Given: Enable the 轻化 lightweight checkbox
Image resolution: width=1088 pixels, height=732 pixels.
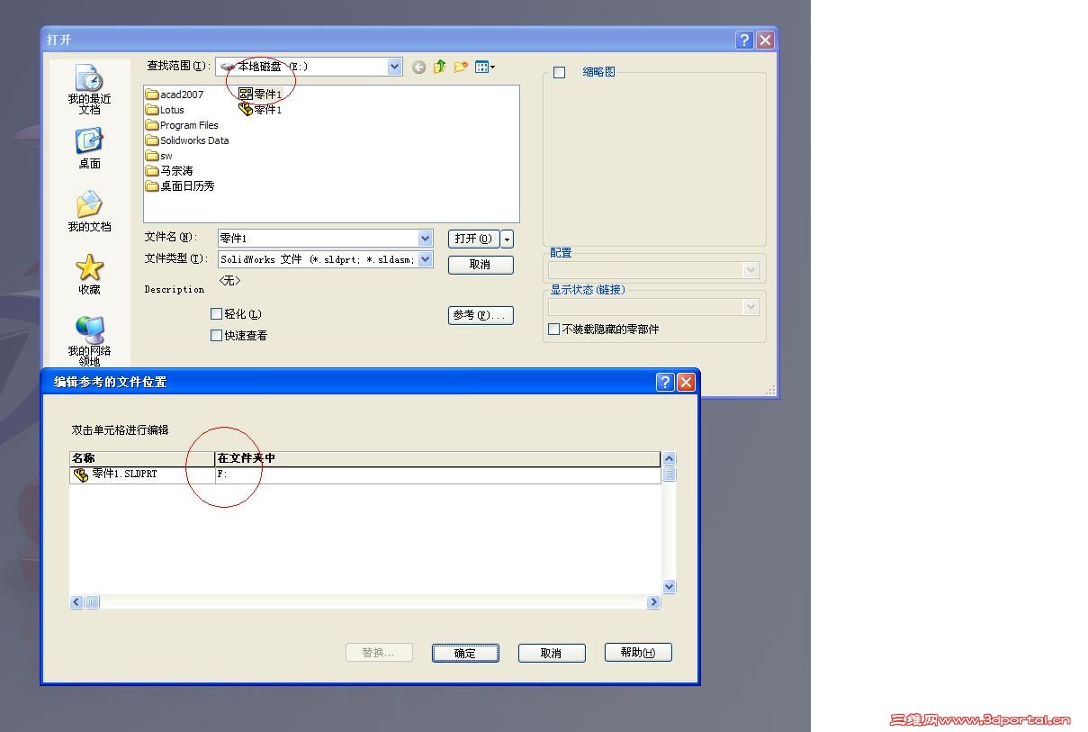Looking at the screenshot, I should tap(216, 314).
